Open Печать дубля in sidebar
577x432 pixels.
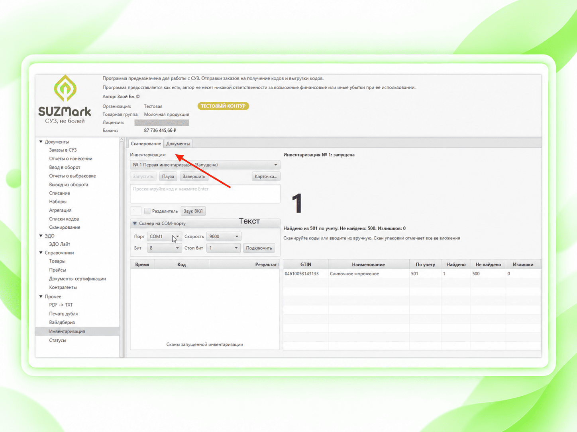click(x=63, y=314)
